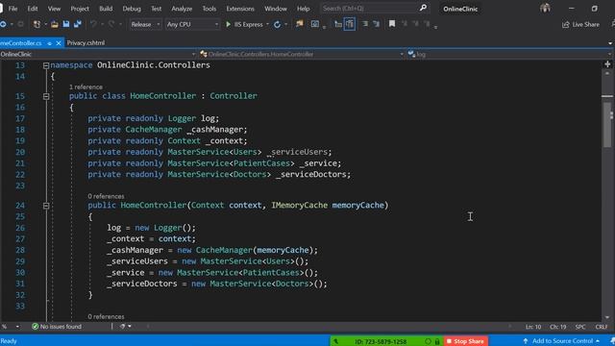Open the Extensions menu
The width and height of the screenshot is (615, 346).
[240, 9]
